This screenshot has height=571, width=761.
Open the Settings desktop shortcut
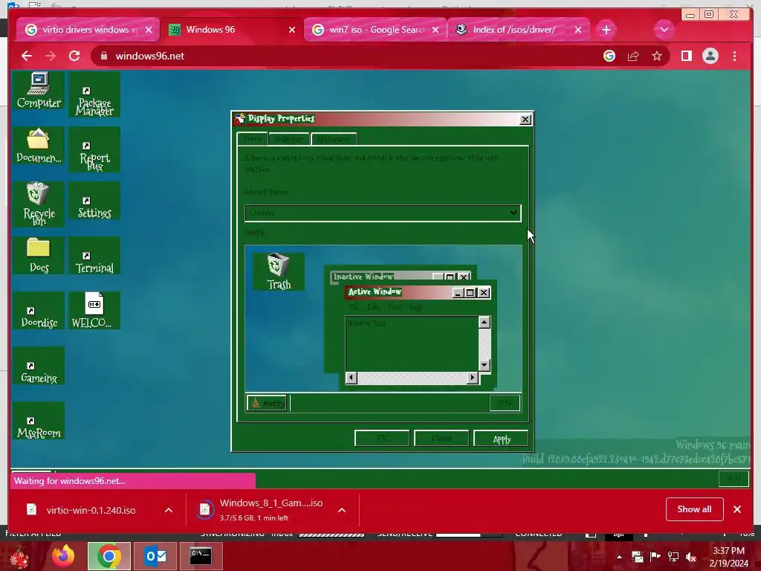click(x=94, y=201)
